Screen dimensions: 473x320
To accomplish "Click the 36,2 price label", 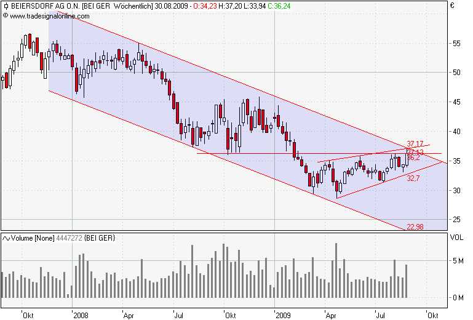I will coord(413,158).
